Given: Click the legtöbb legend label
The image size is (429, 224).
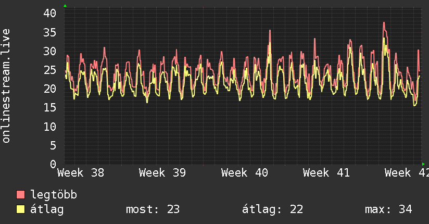Looking at the screenshot, I should point(54,195).
